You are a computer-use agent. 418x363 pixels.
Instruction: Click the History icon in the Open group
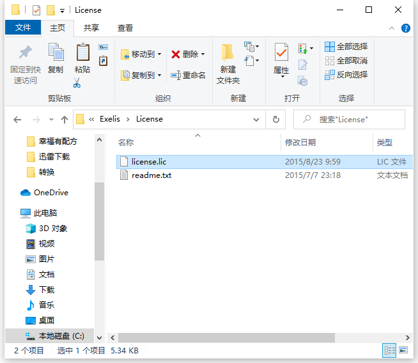point(302,81)
